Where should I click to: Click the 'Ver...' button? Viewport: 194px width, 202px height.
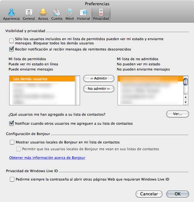click(x=178, y=114)
